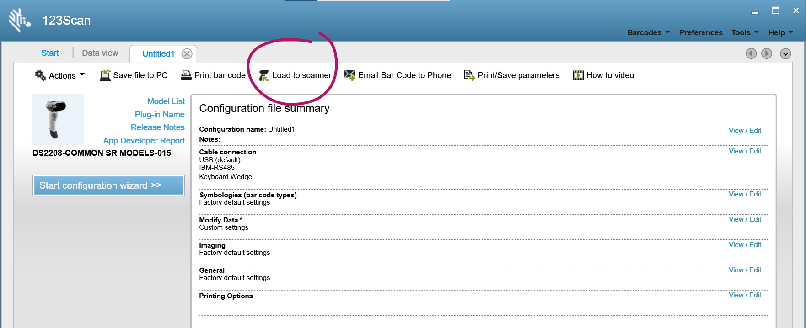Click Start configuration wizard button
The image size is (806, 328).
click(x=108, y=185)
